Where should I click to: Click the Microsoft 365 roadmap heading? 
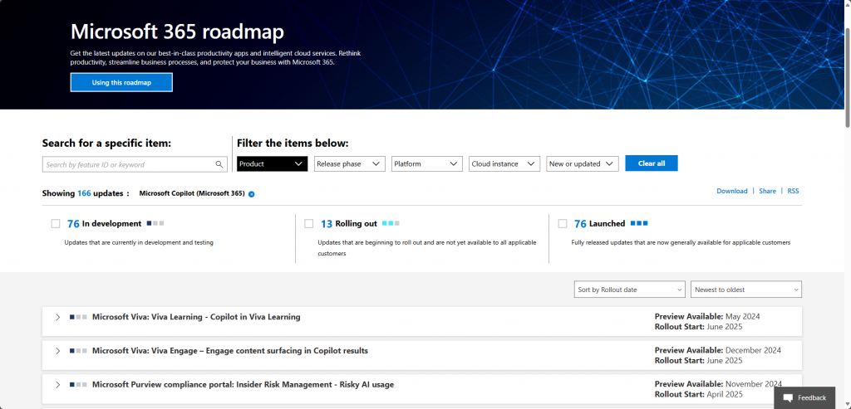(177, 32)
